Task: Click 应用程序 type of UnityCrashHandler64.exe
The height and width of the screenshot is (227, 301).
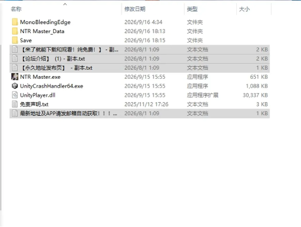Action: click(198, 86)
